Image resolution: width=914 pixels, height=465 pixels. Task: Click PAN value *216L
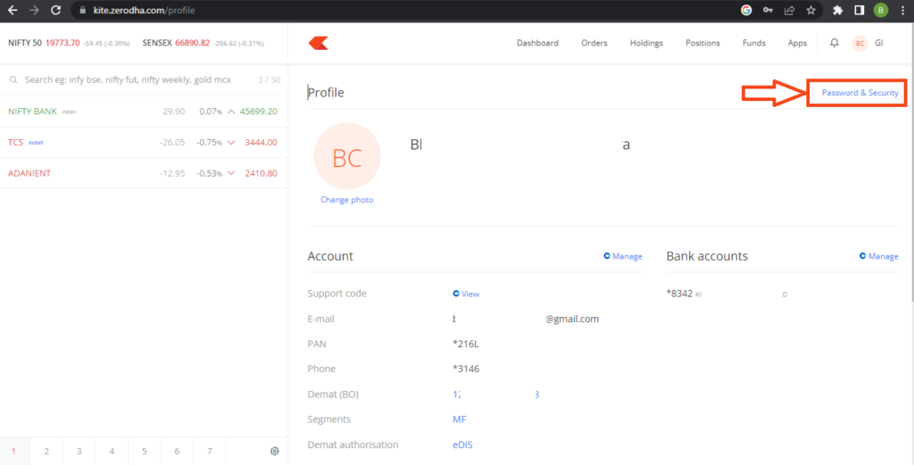coord(466,344)
